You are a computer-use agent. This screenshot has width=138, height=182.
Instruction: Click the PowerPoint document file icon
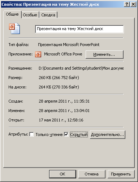point(14,29)
